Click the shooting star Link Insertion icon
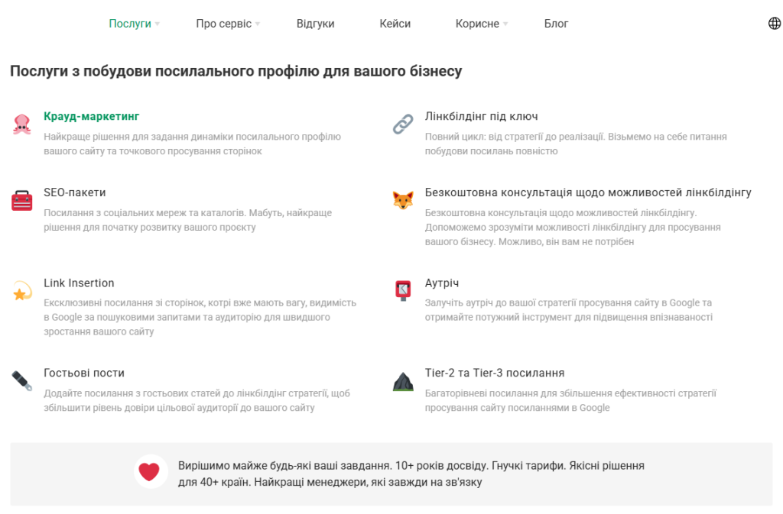The image size is (783, 514). pos(21,291)
